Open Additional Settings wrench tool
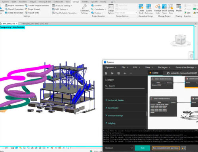Image resolution: width=198 pixels, height=152 pixels. (x=84, y=9)
